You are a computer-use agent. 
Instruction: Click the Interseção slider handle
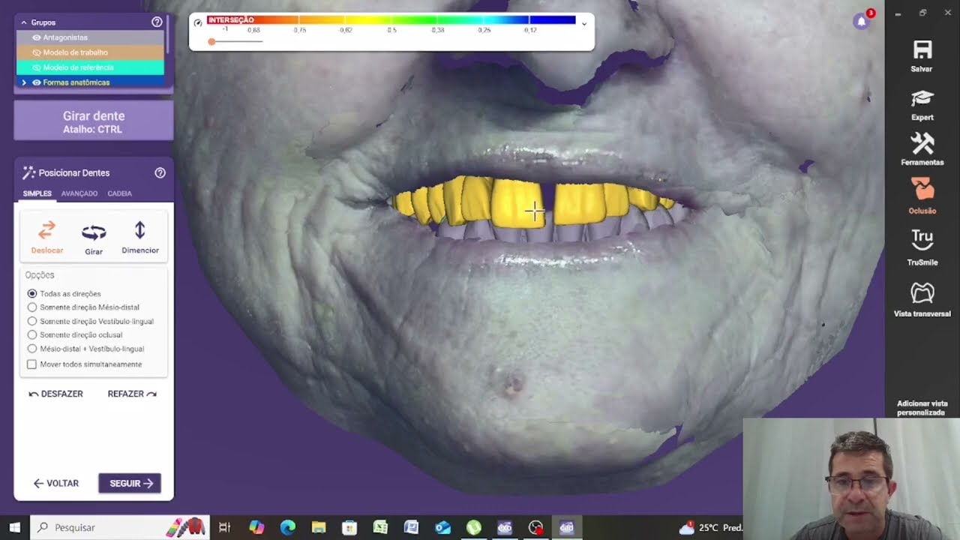pos(212,41)
